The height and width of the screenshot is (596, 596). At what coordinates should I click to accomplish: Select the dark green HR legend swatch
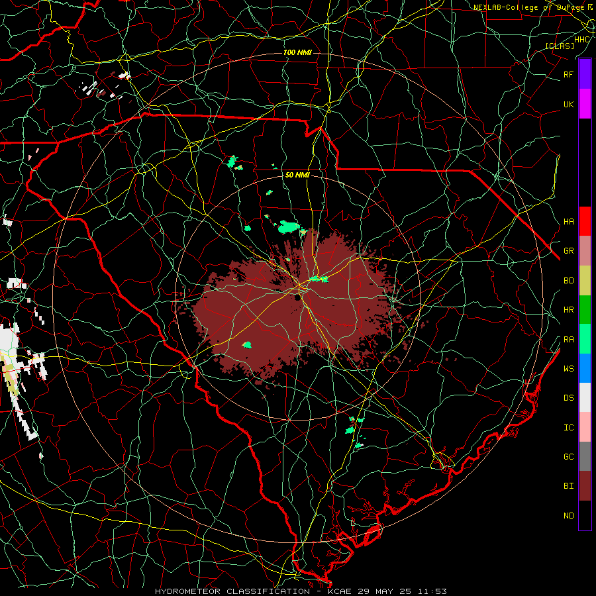pos(585,309)
